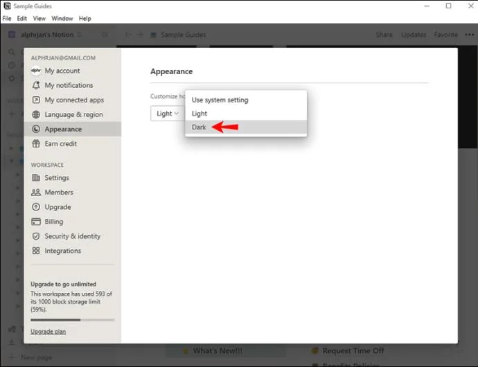
Task: Click the block storage usage bar
Action: tap(72, 320)
